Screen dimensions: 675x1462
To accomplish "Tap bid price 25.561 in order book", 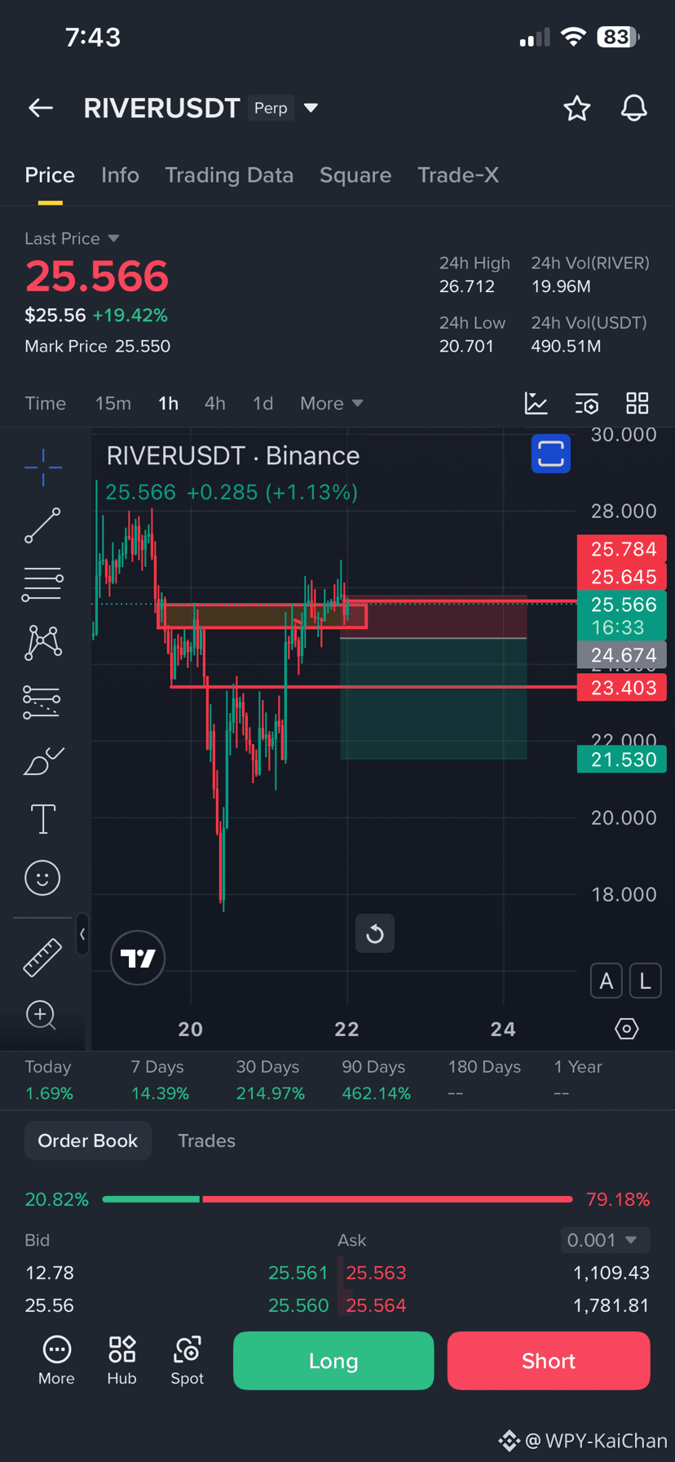I will [298, 1273].
